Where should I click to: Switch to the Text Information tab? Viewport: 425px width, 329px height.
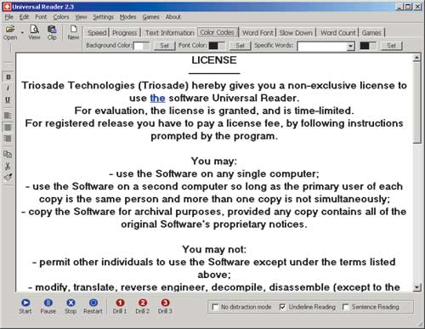tap(170, 33)
